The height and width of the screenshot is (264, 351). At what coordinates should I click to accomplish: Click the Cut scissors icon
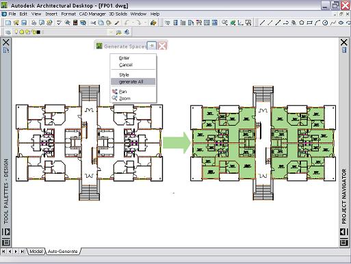[x=93, y=23]
